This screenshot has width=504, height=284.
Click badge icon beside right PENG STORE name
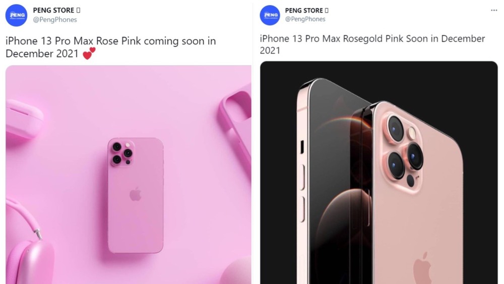tap(327, 10)
